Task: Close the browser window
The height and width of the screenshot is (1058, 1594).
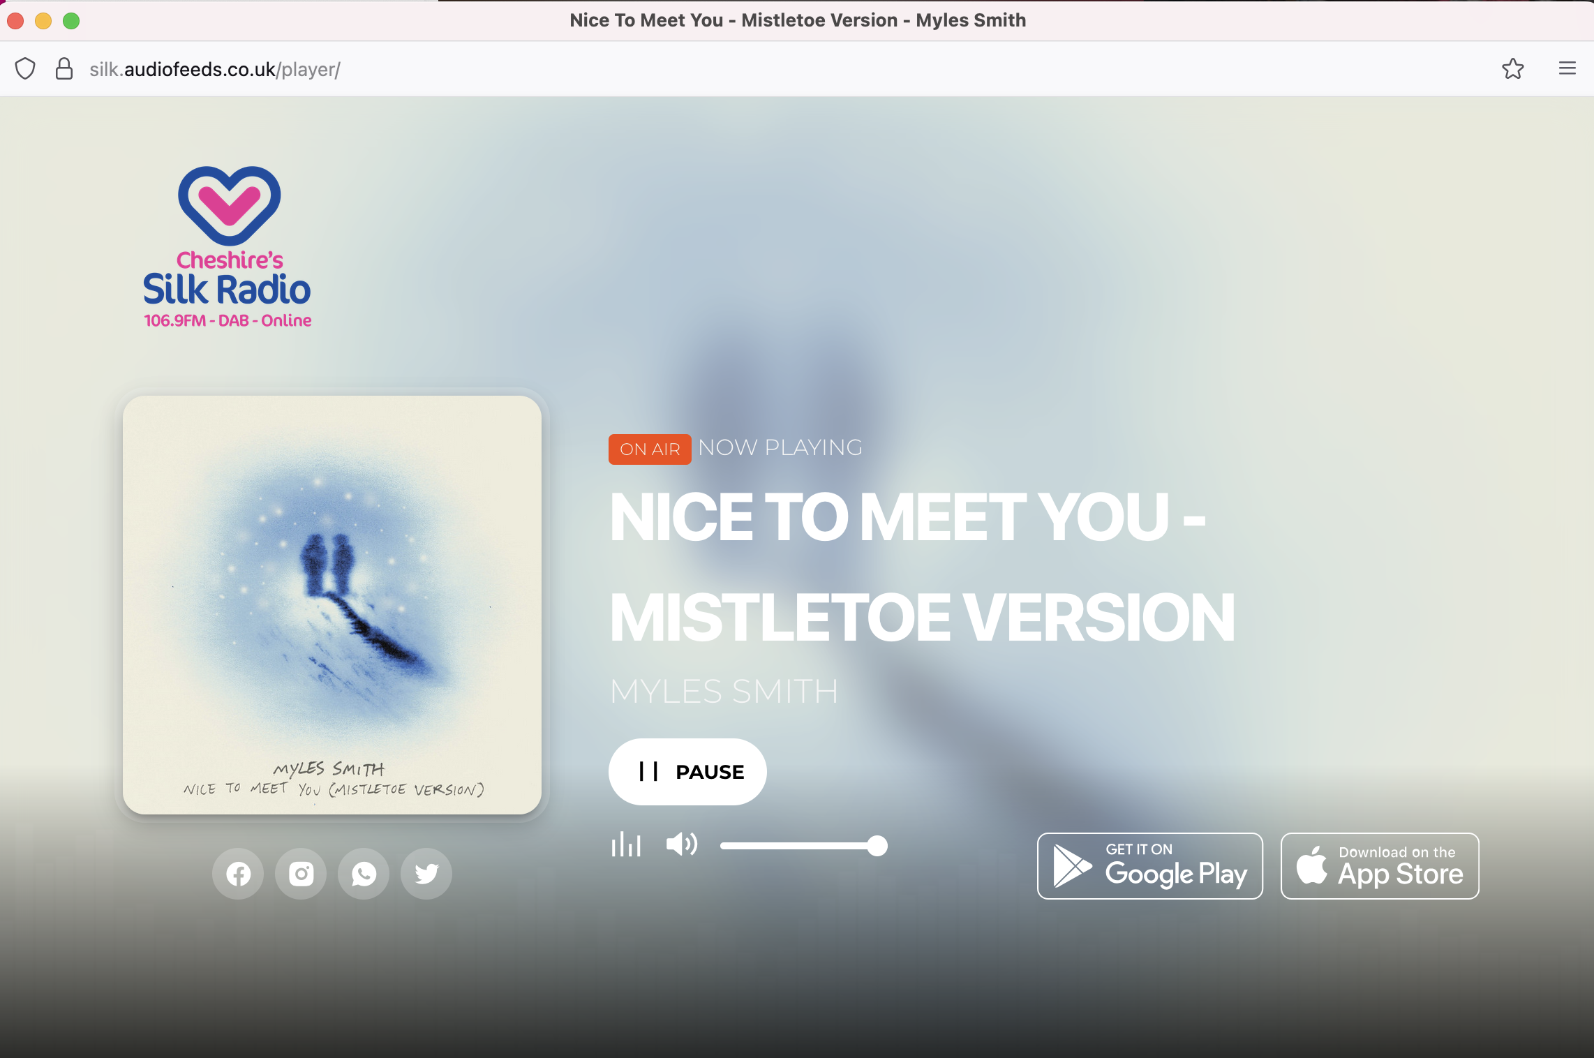Action: pos(15,21)
